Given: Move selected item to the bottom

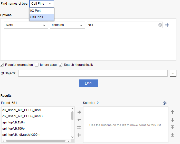Looking at the screenshot, I should [173, 135].
